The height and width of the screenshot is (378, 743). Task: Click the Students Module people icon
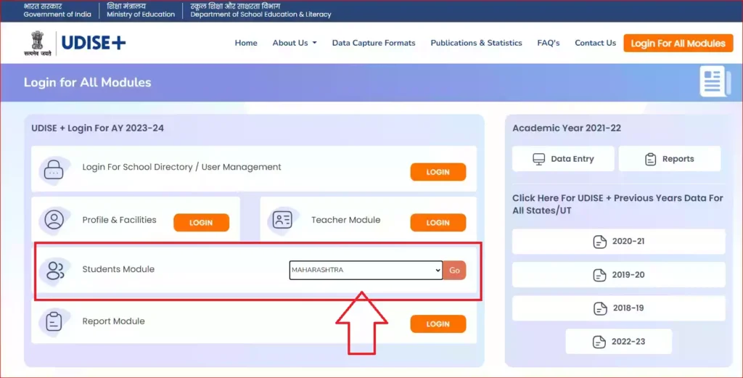[x=55, y=271]
